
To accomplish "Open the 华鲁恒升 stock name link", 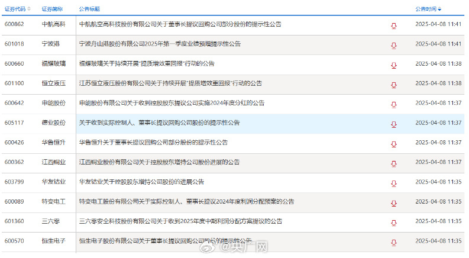I will click(x=54, y=143).
